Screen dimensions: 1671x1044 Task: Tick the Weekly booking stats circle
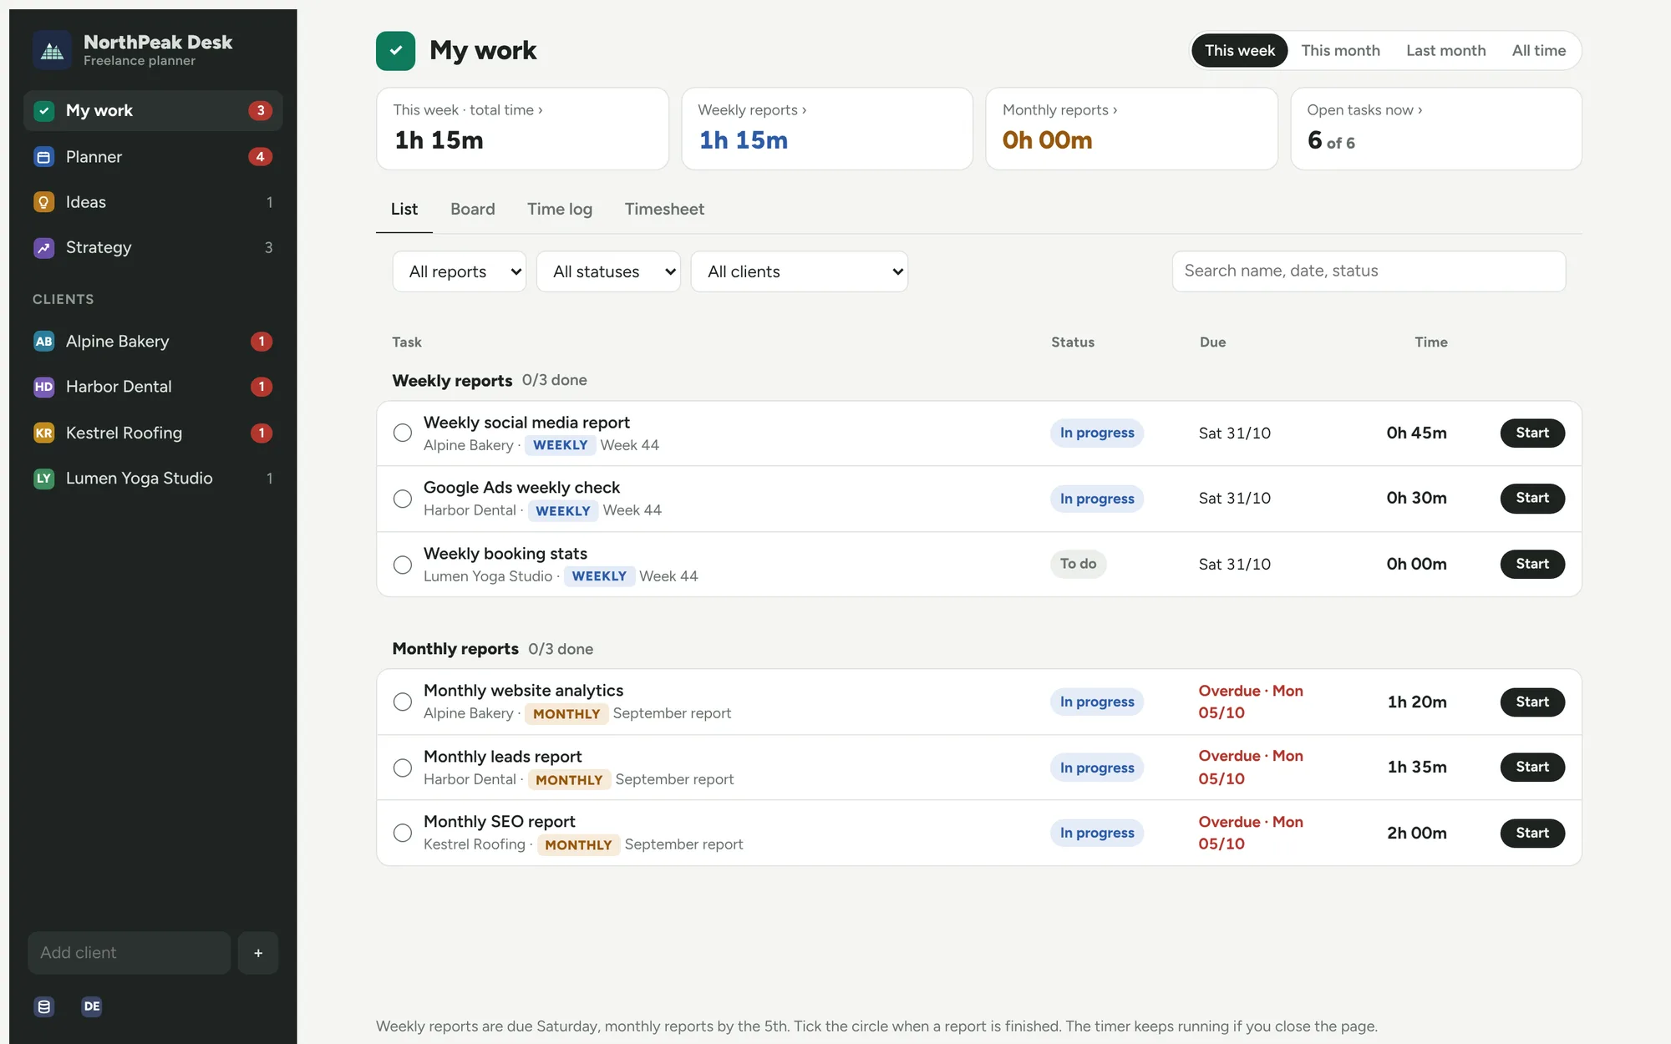[x=403, y=565]
